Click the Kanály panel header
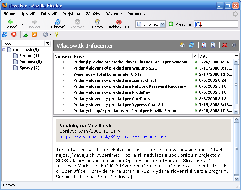Screen dimensions: 241x190 point(23,44)
